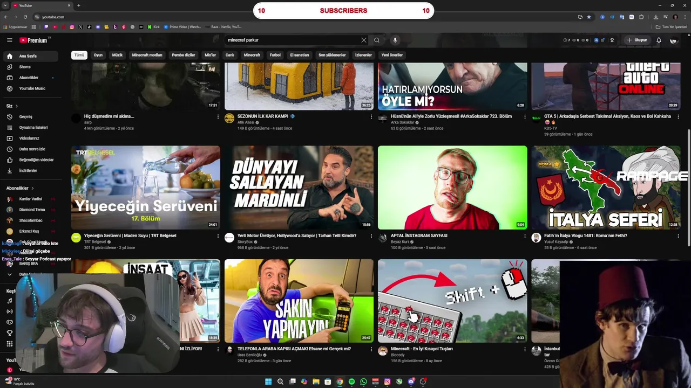Open more options for Minecraft Kısayol Tuşları
This screenshot has width=691, height=388.
click(524, 349)
